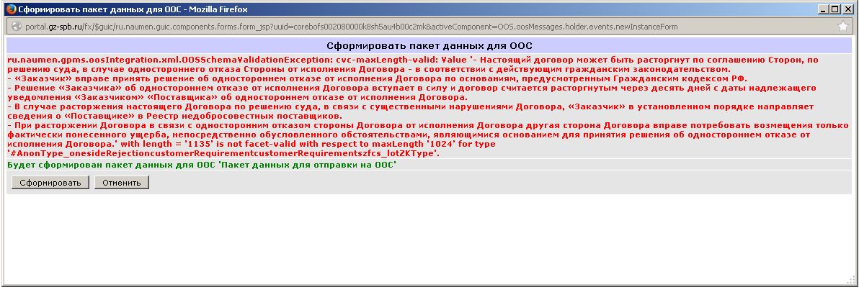The height and width of the screenshot is (287, 859).
Task: Close the Firefox window
Action: [848, 9]
